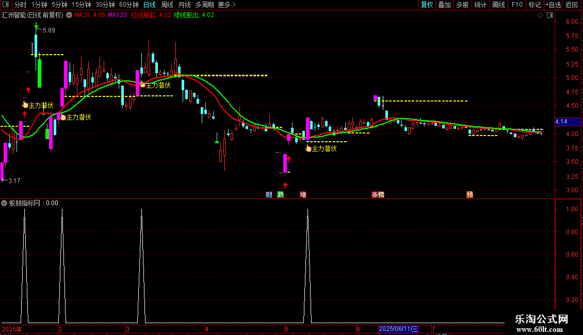Click the 3.17 low price label
The width and height of the screenshot is (583, 335).
pyautogui.click(x=14, y=181)
